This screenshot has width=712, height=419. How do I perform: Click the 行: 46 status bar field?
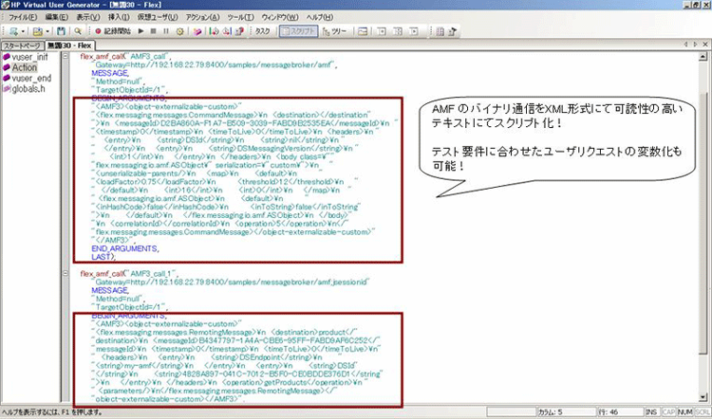click(x=619, y=411)
